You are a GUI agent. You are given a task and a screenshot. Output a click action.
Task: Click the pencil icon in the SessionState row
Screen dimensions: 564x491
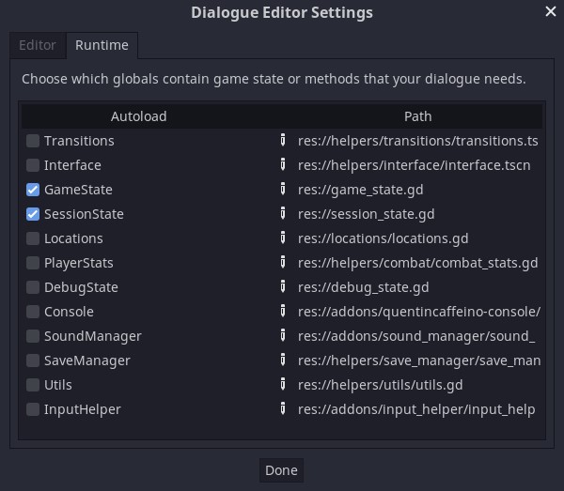283,213
